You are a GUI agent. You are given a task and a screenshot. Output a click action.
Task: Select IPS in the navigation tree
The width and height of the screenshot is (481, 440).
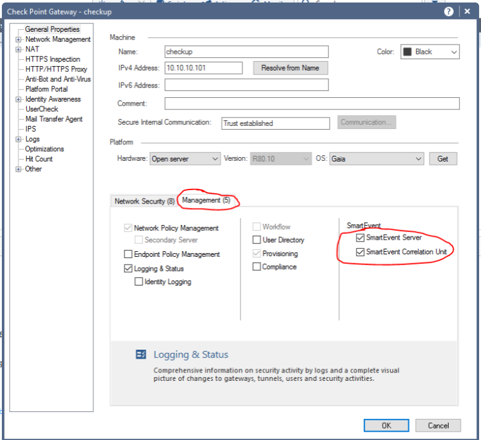pos(31,129)
